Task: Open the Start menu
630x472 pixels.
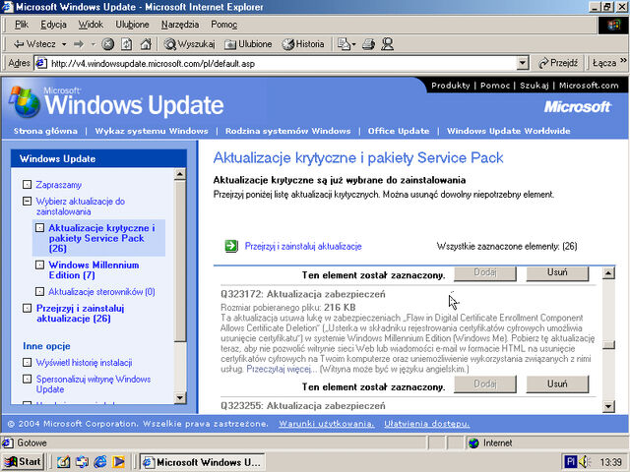Action: pos(23,462)
